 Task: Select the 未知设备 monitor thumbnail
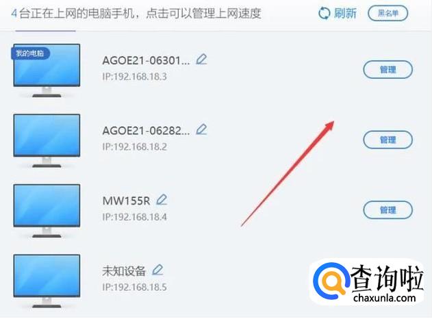click(47, 281)
